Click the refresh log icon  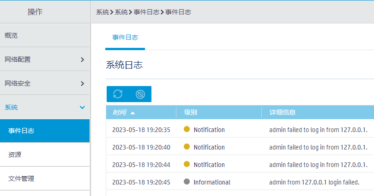(x=118, y=94)
